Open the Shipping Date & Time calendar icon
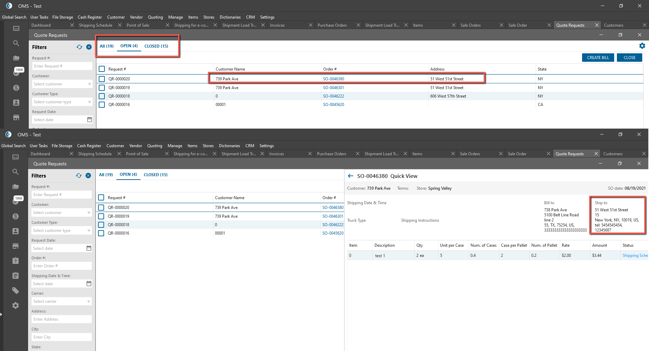 (89, 283)
